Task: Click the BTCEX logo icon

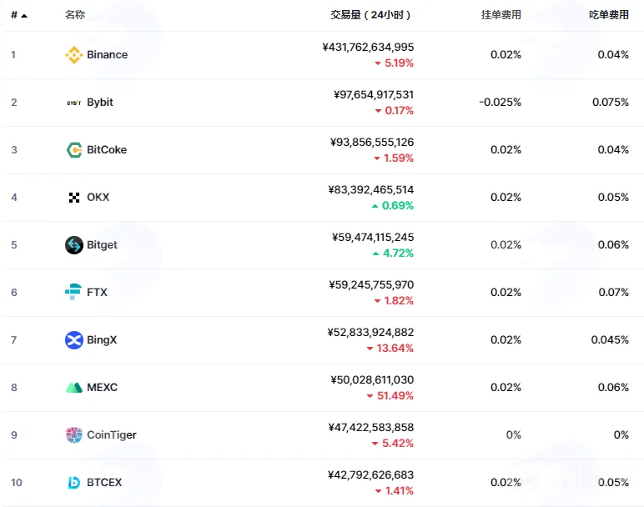Action: click(x=74, y=482)
